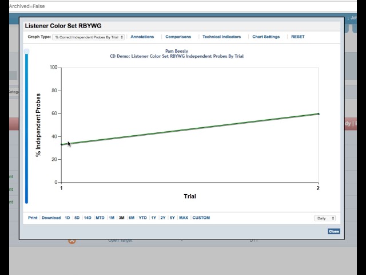Click the vertical blue zoom slider handle

(x=27, y=52)
